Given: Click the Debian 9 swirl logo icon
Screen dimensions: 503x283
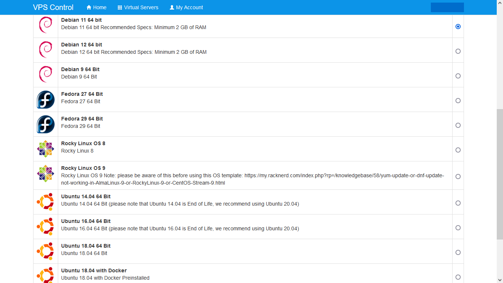Looking at the screenshot, I should pyautogui.click(x=46, y=75).
